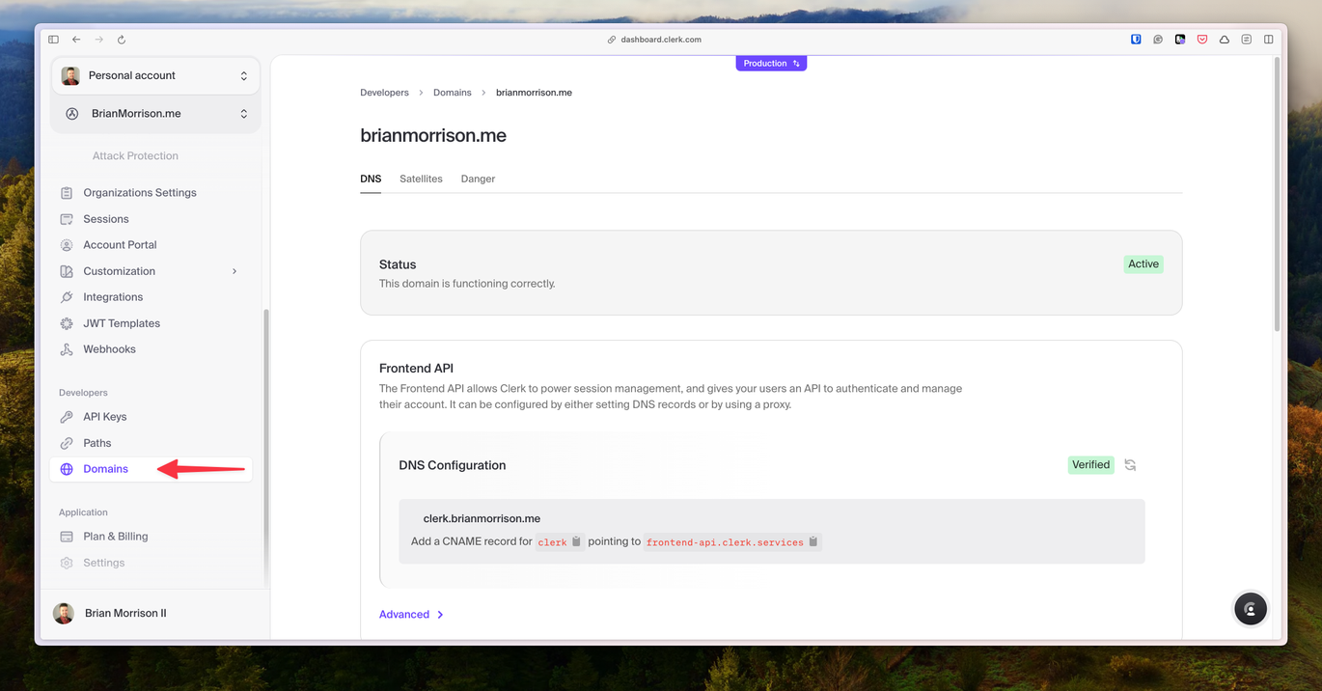The height and width of the screenshot is (691, 1322).
Task: Click the split view icon in toolbar
Action: [1269, 40]
